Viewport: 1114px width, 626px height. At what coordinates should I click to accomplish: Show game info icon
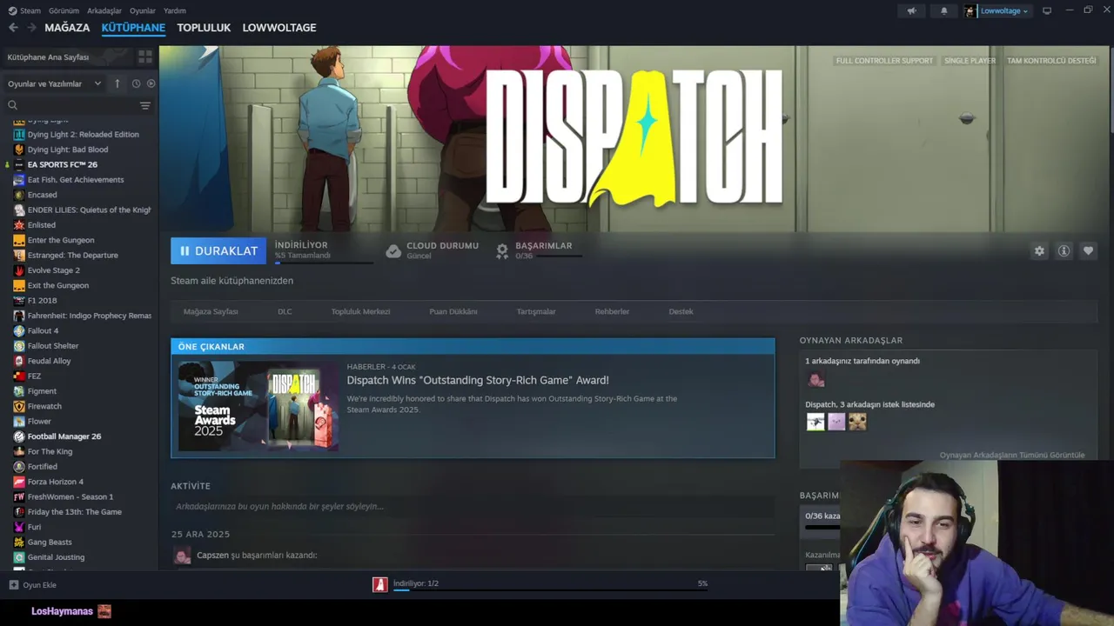[x=1064, y=250]
